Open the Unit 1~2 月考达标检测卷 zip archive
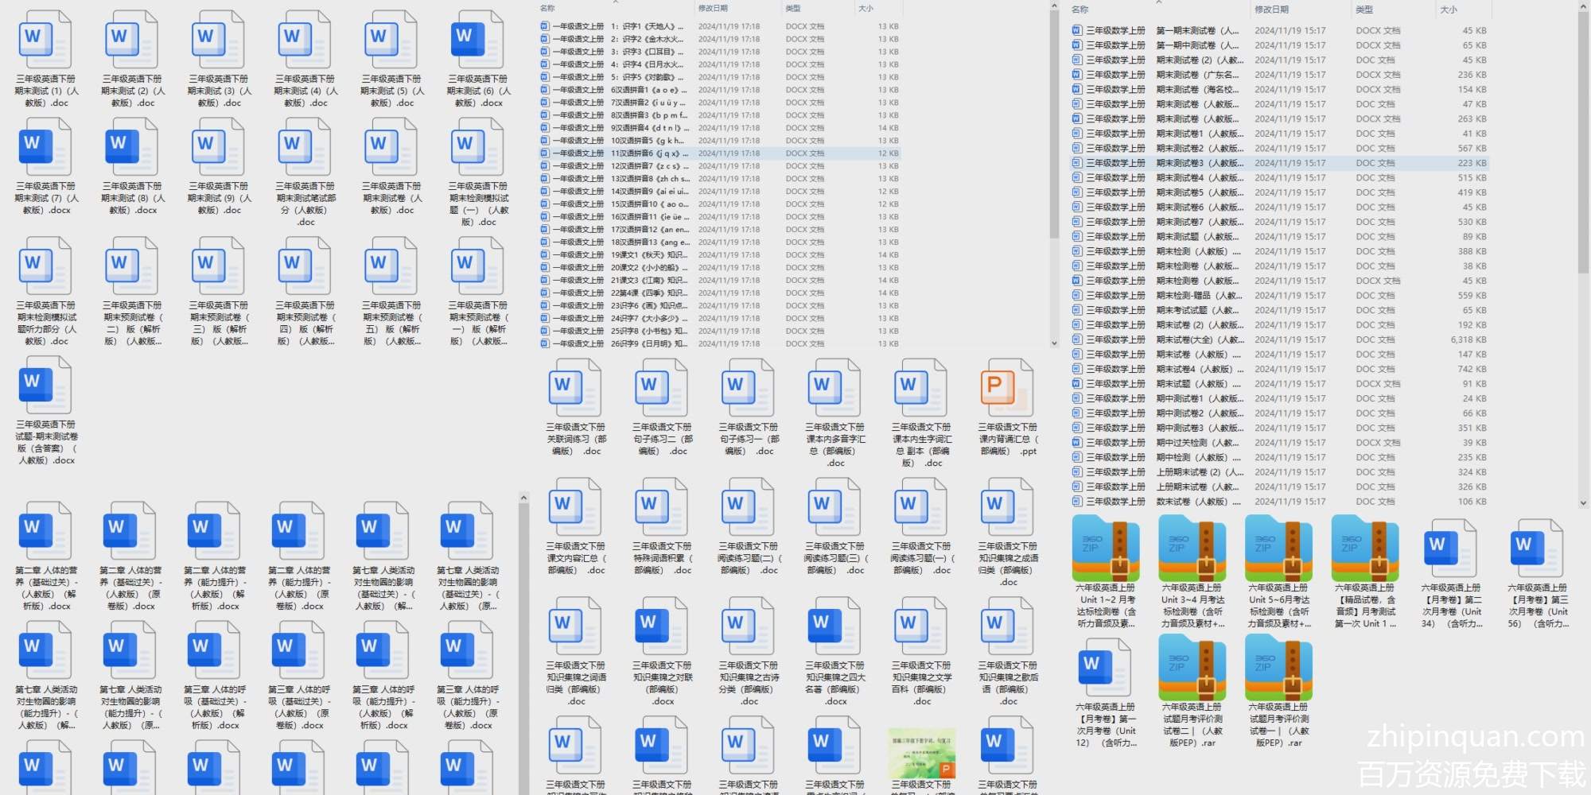1591x795 pixels. click(x=1105, y=549)
